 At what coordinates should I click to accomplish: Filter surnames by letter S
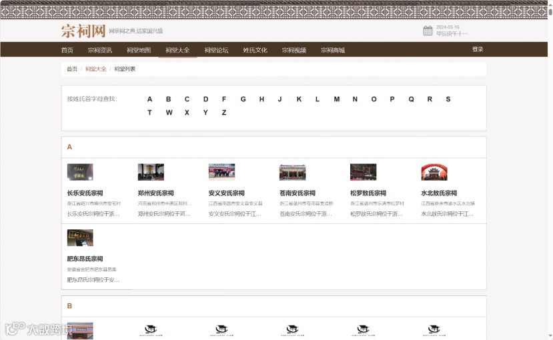click(448, 99)
